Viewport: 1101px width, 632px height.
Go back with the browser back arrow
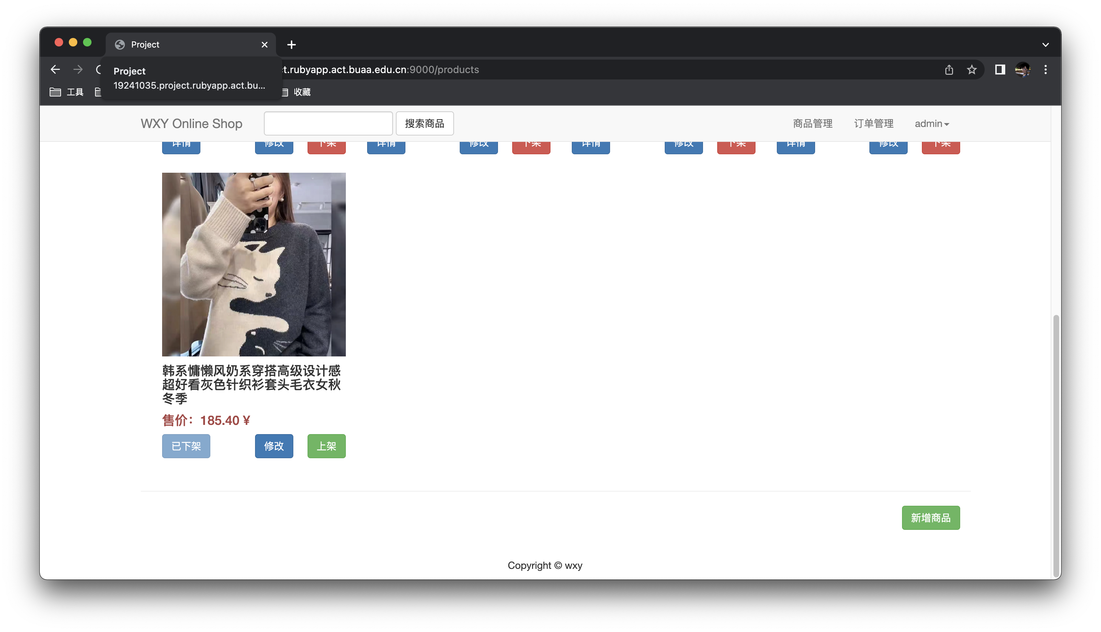(55, 70)
